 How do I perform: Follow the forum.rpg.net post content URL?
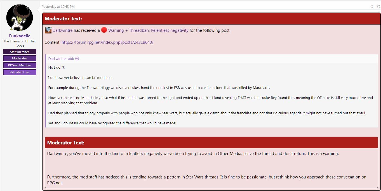[x=107, y=42]
